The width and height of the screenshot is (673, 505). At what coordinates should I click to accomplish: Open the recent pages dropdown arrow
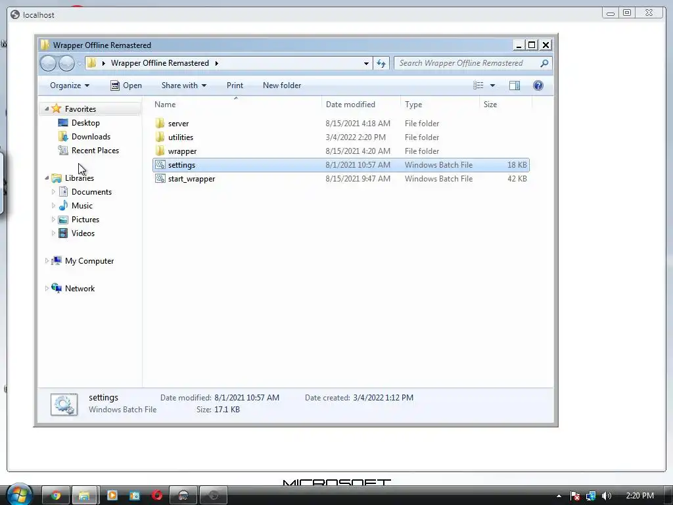tap(80, 64)
